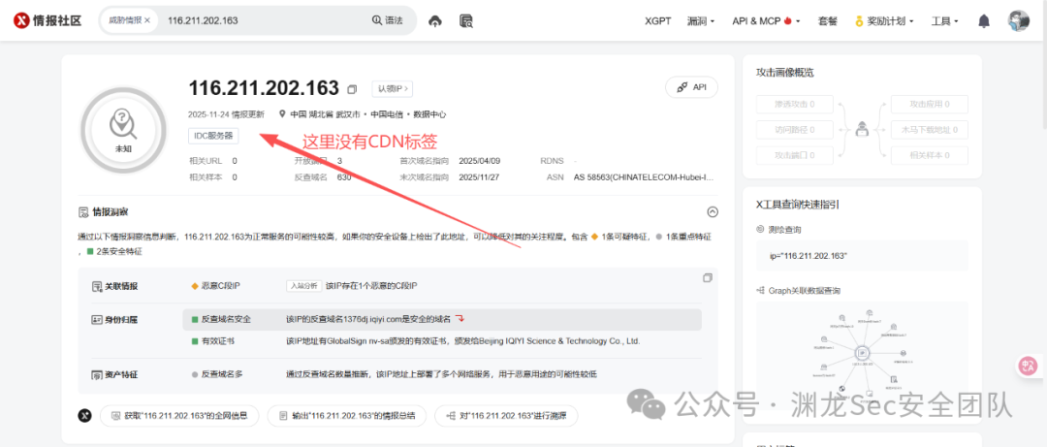Image resolution: width=1047 pixels, height=447 pixels.
Task: Click the 情报洞察 section icon
Action: pos(82,211)
